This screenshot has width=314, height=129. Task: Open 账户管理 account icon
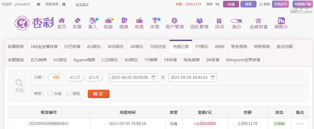175,20
